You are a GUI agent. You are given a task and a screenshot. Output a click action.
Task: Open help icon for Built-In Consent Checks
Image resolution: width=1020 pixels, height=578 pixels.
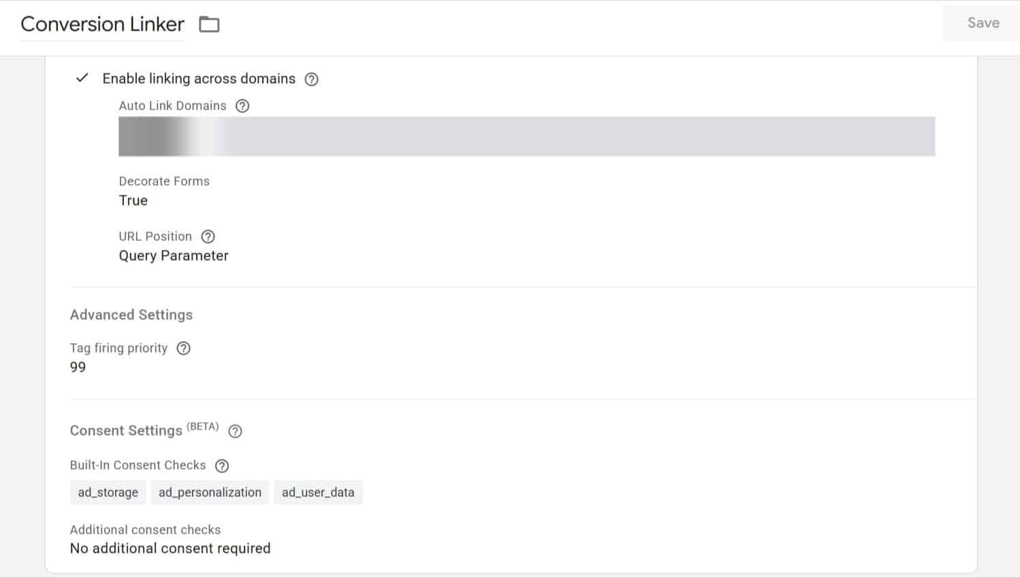click(x=222, y=466)
